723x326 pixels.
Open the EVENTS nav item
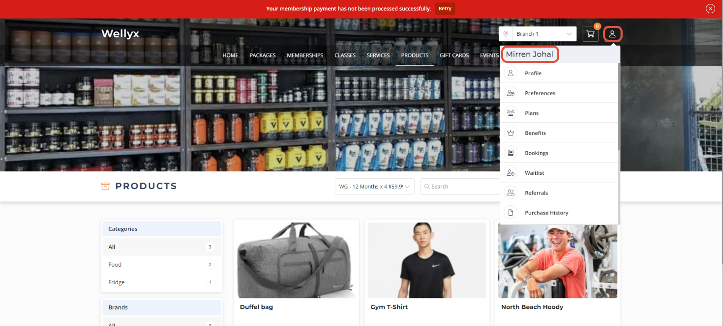(489, 55)
